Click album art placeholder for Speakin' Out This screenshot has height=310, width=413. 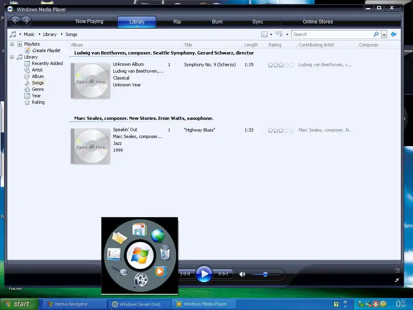(x=90, y=146)
